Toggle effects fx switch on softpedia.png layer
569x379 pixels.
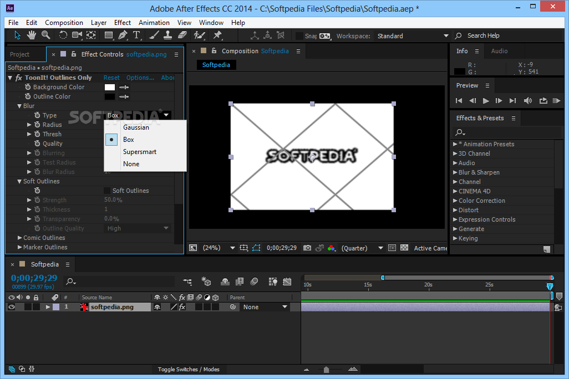tap(182, 307)
